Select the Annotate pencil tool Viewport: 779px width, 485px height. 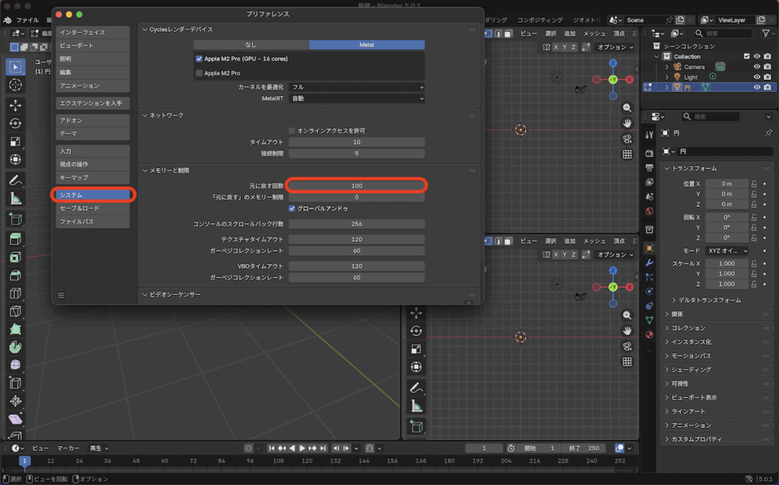coord(15,180)
